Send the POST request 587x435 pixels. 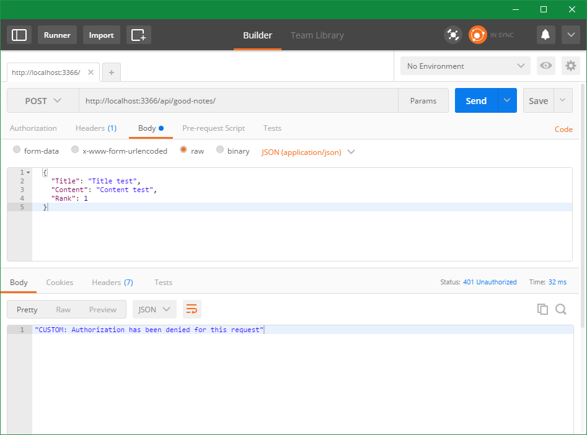click(476, 100)
